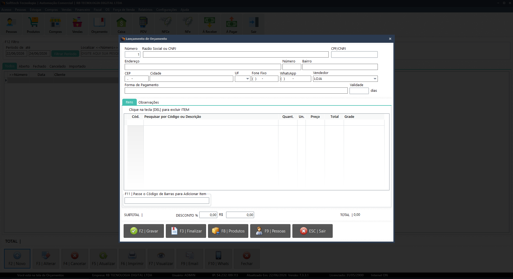Viewport: 513px width, 279px height.
Task: Click ESC Sair red exit button
Action: (x=313, y=231)
